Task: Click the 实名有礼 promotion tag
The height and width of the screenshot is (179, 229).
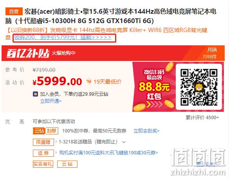Action: coord(43,164)
